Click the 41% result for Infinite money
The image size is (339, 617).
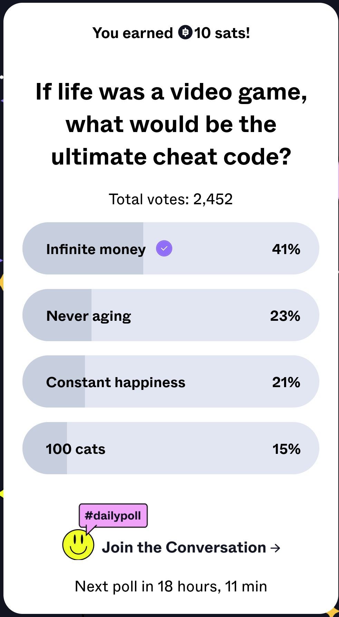286,249
